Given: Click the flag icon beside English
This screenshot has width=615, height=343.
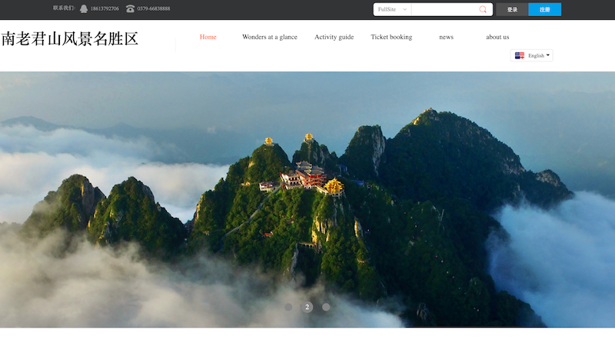Looking at the screenshot, I should click(520, 55).
